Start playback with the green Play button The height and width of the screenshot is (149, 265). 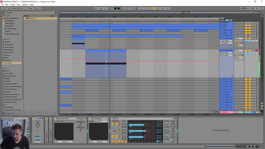point(112,8)
